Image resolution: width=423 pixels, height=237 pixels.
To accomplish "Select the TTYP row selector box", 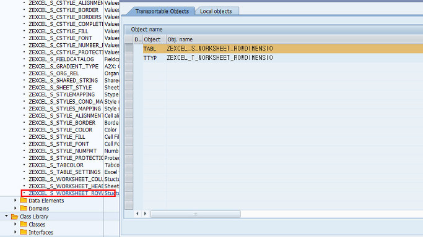I will coord(129,57).
